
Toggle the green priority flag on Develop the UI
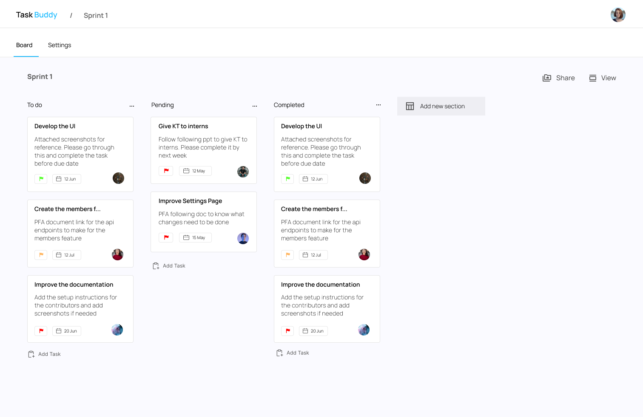click(40, 179)
